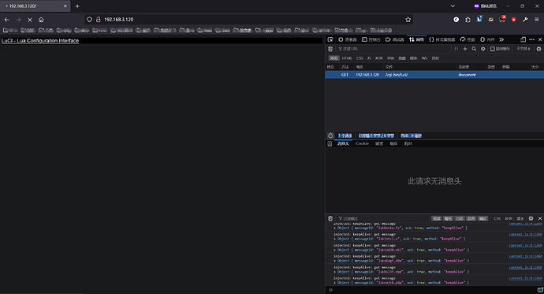
Task: Collapse the request details pane icon
Action: (330, 143)
